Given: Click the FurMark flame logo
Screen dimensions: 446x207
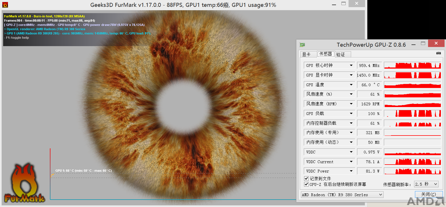Looking at the screenshot, I should pos(25,183).
